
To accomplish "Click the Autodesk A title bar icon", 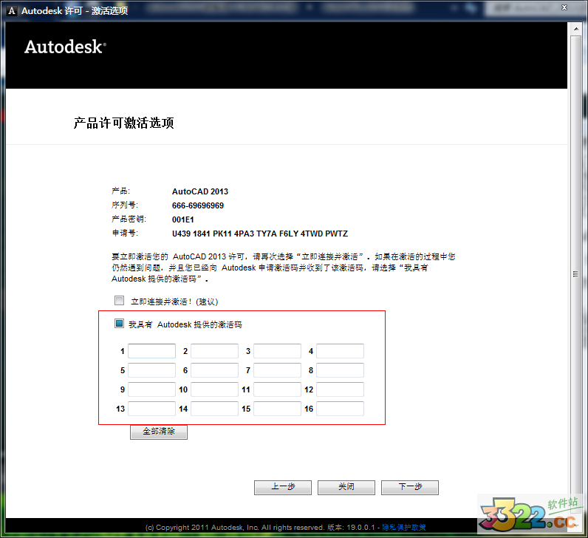I will pos(12,11).
